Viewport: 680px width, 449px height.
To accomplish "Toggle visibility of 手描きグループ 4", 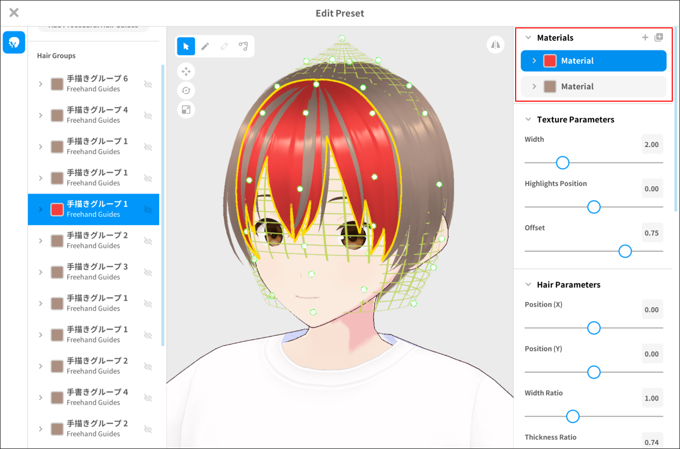I will click(x=148, y=116).
